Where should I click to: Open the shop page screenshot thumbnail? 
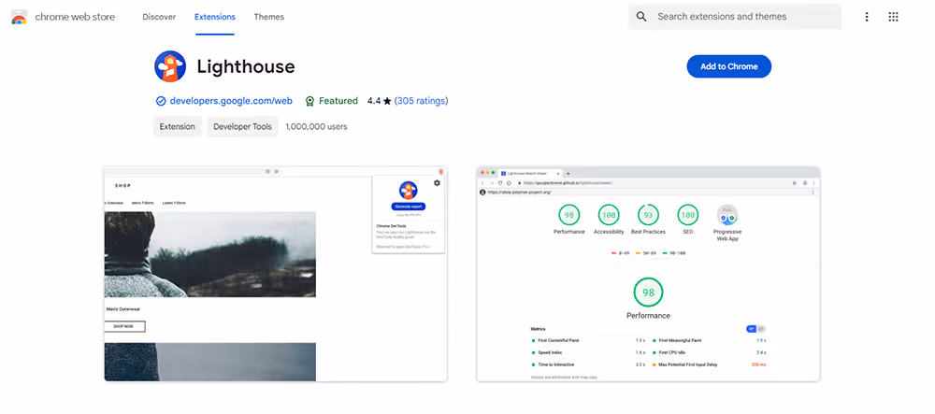click(x=275, y=274)
